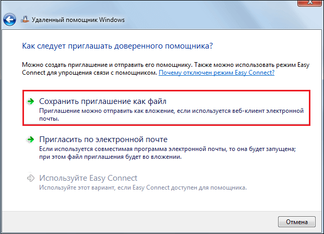Click gray arrow beside Используйте Easy Connect
Viewport: 324px width, 234px height.
tap(31, 178)
